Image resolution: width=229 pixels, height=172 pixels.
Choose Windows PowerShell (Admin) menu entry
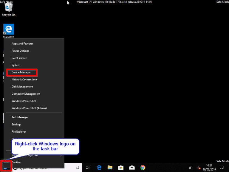tap(29, 108)
